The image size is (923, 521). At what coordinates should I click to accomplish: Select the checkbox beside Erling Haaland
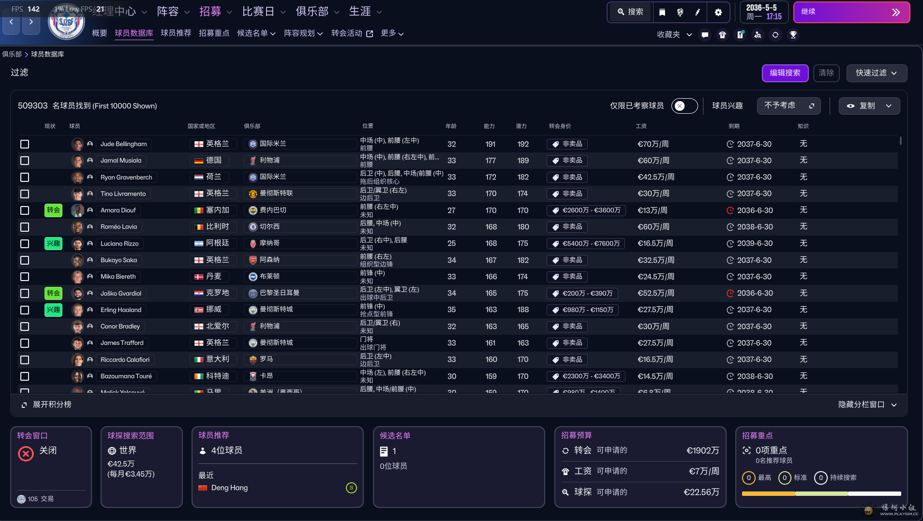[25, 310]
